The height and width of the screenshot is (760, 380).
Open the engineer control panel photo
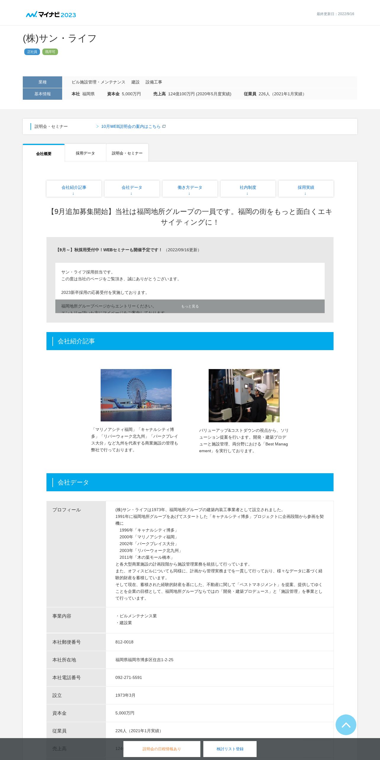point(244,395)
